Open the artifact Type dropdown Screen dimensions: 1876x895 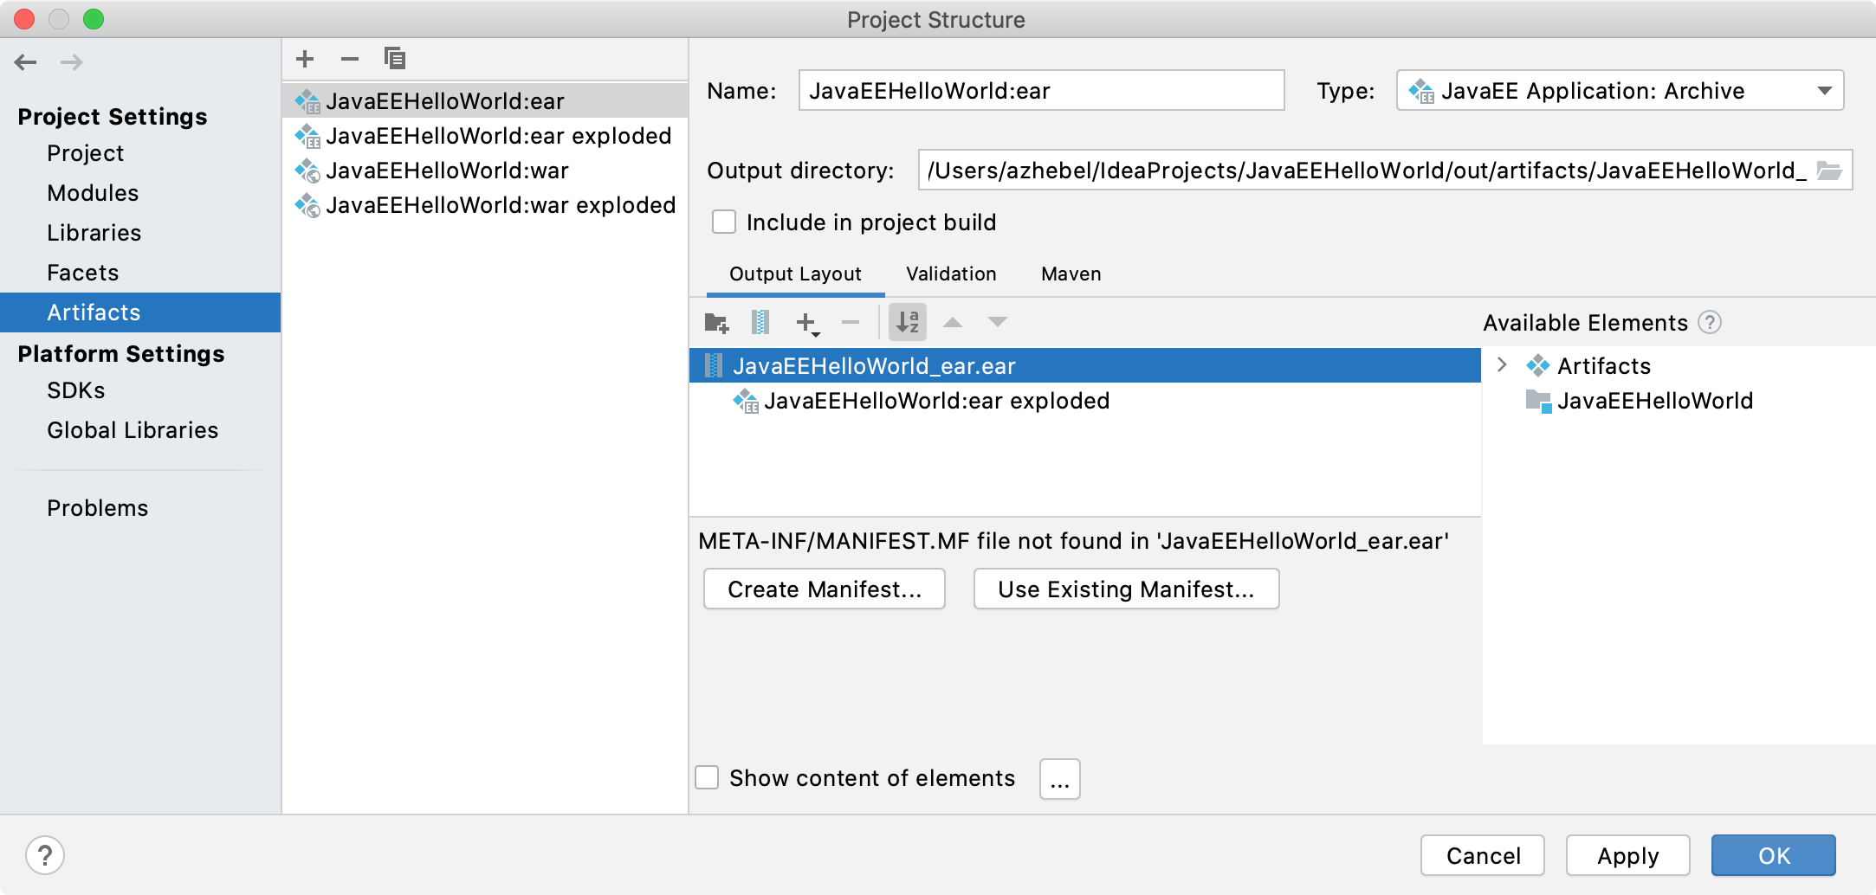(x=1620, y=91)
